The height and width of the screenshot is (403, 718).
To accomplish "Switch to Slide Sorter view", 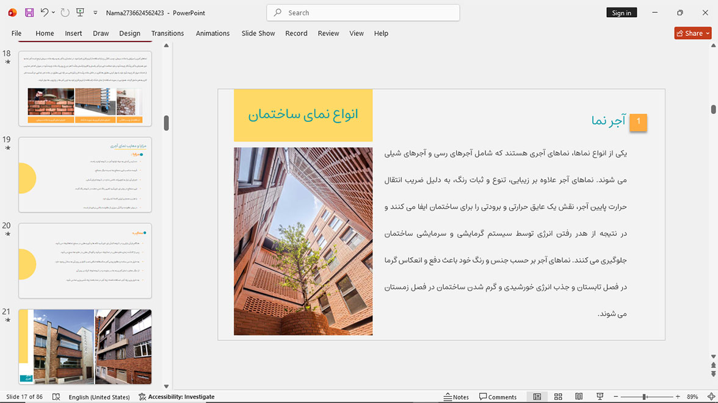I will coord(558,396).
